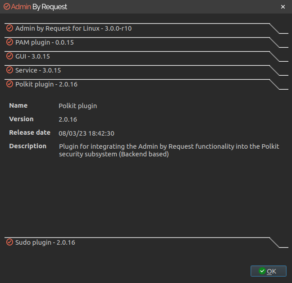Click the checkmark icon beside Polkit plugin - 2.0.16
The width and height of the screenshot is (292, 283).
[9, 84]
